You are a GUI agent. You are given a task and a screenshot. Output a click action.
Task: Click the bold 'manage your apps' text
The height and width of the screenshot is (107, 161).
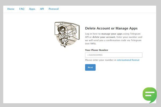click(x=112, y=34)
